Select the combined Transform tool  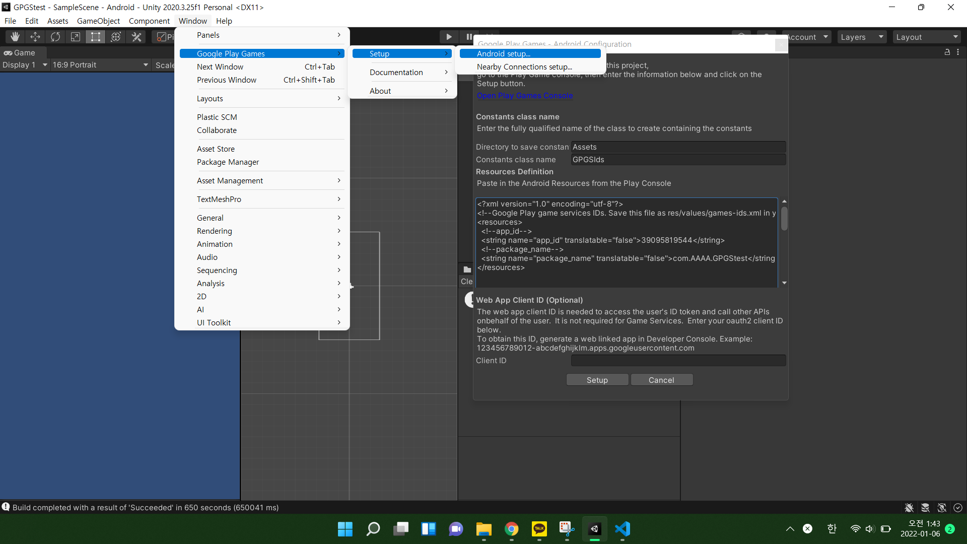pyautogui.click(x=116, y=37)
